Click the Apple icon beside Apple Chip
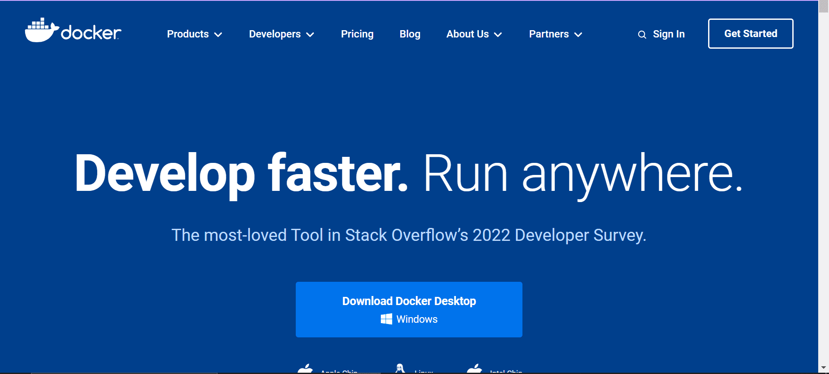Viewport: 829px width, 374px height. point(306,369)
